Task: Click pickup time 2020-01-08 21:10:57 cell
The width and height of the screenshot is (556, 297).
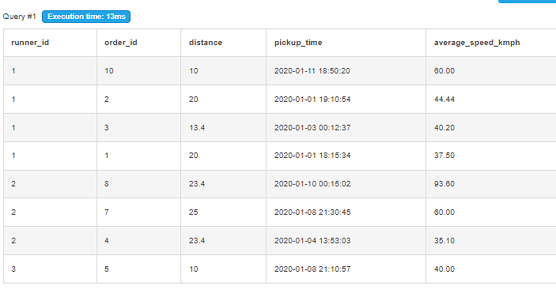Action: coord(346,269)
